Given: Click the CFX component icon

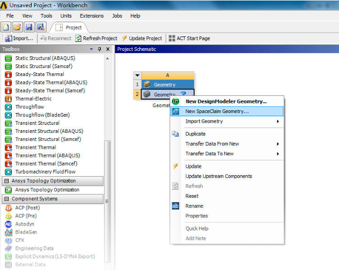Looking at the screenshot, I should 8,241.
